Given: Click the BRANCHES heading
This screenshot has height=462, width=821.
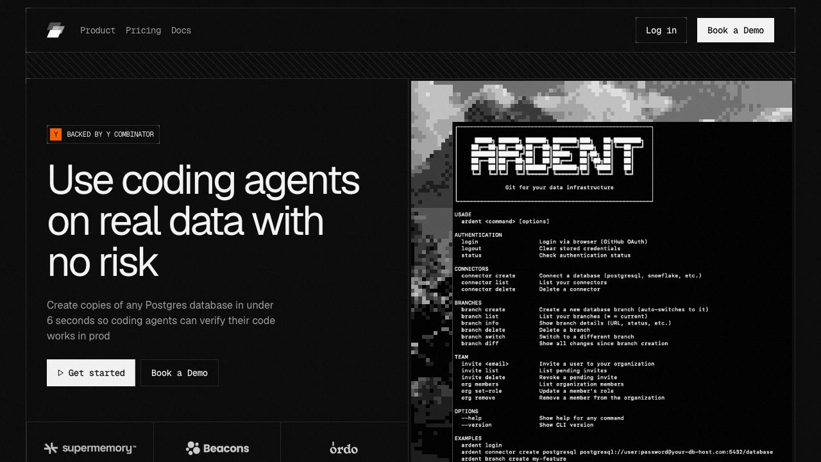Looking at the screenshot, I should click(468, 303).
